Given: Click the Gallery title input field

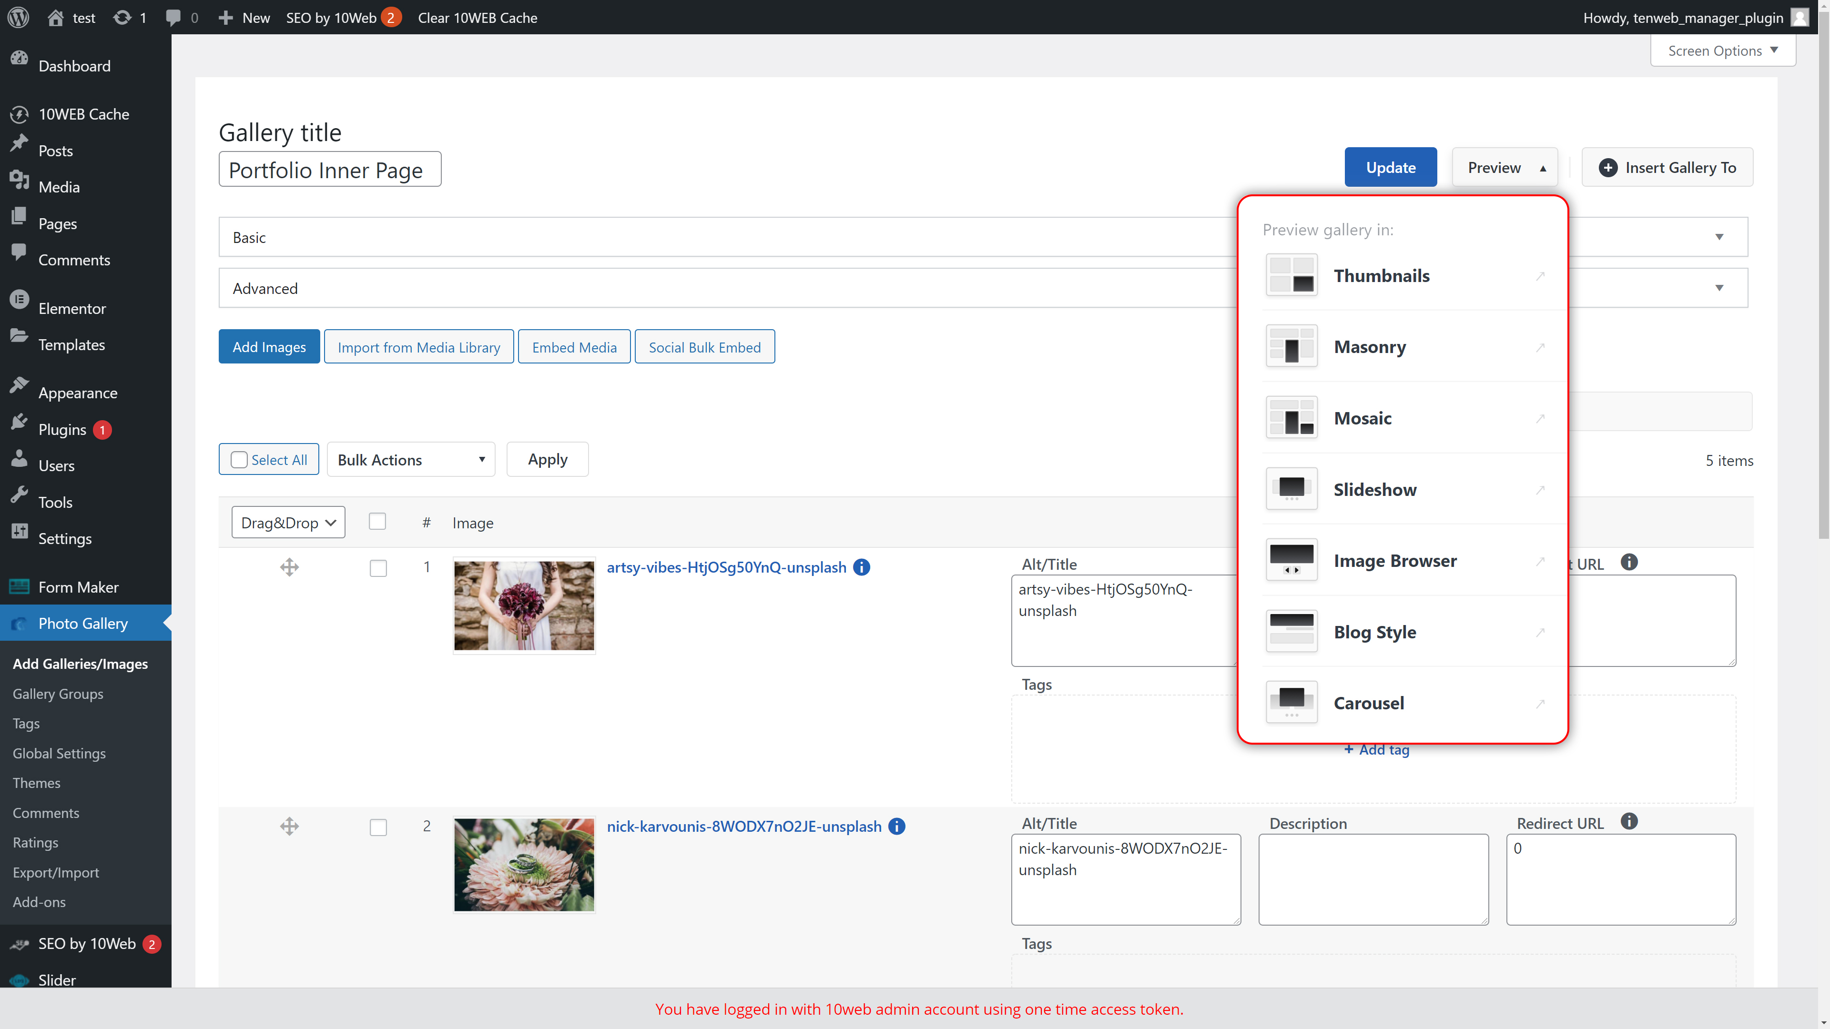Looking at the screenshot, I should (330, 169).
